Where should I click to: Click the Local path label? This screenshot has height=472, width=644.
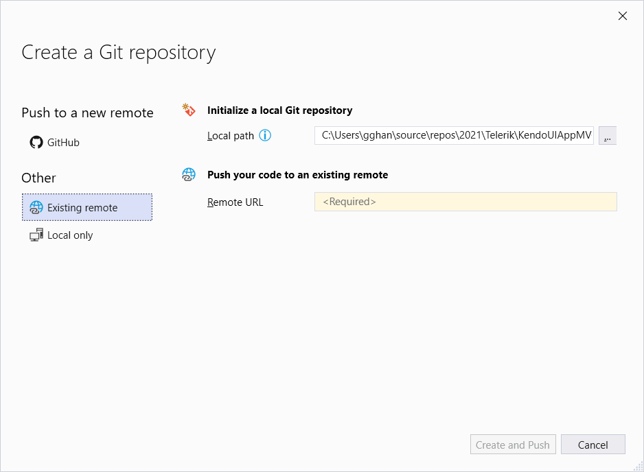(231, 136)
